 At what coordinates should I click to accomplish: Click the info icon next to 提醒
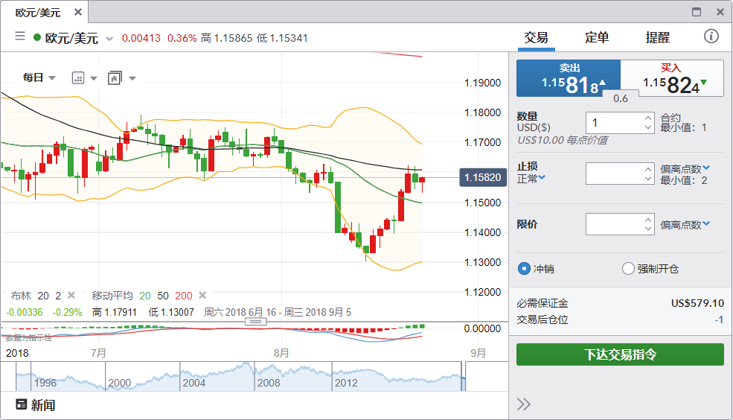tap(711, 36)
